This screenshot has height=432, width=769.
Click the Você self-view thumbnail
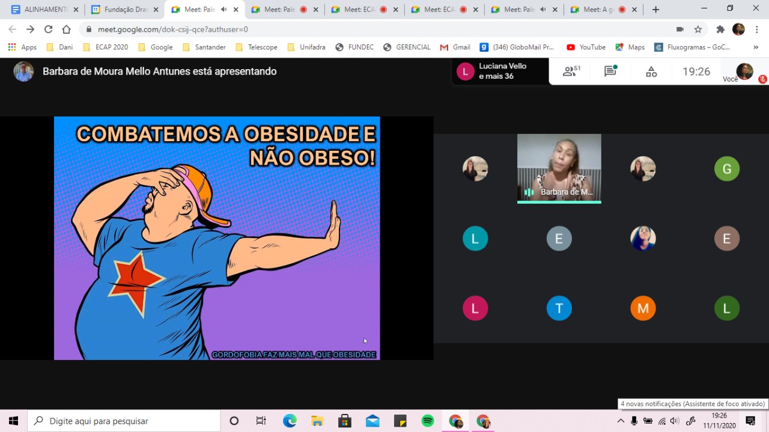[x=744, y=71]
